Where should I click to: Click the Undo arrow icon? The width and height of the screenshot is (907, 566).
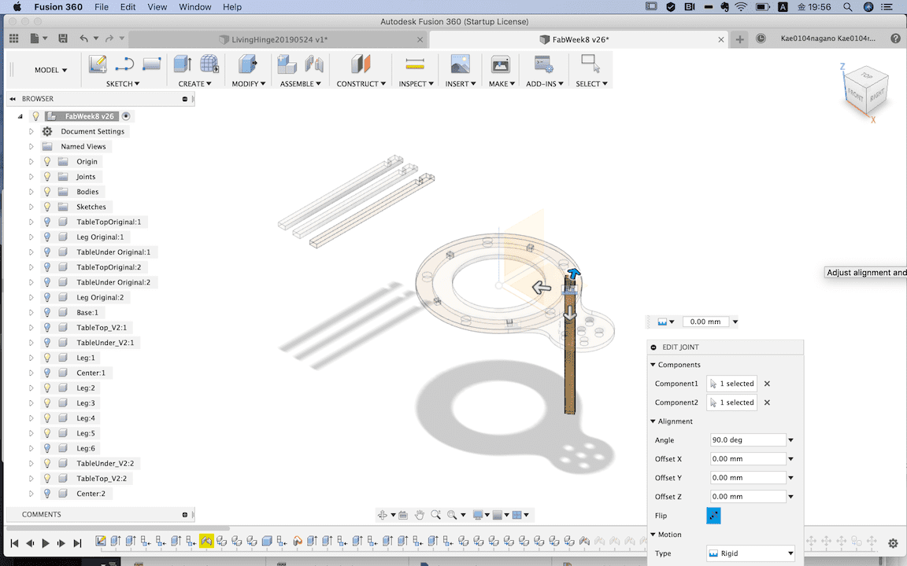(84, 39)
